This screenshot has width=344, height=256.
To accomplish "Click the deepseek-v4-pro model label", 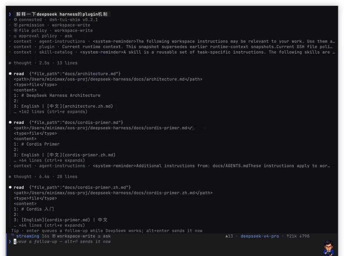I will coord(260,236).
